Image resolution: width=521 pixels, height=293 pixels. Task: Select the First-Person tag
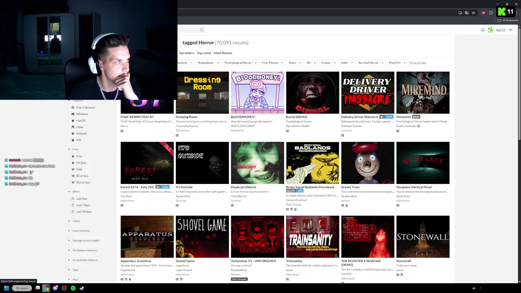coord(270,63)
